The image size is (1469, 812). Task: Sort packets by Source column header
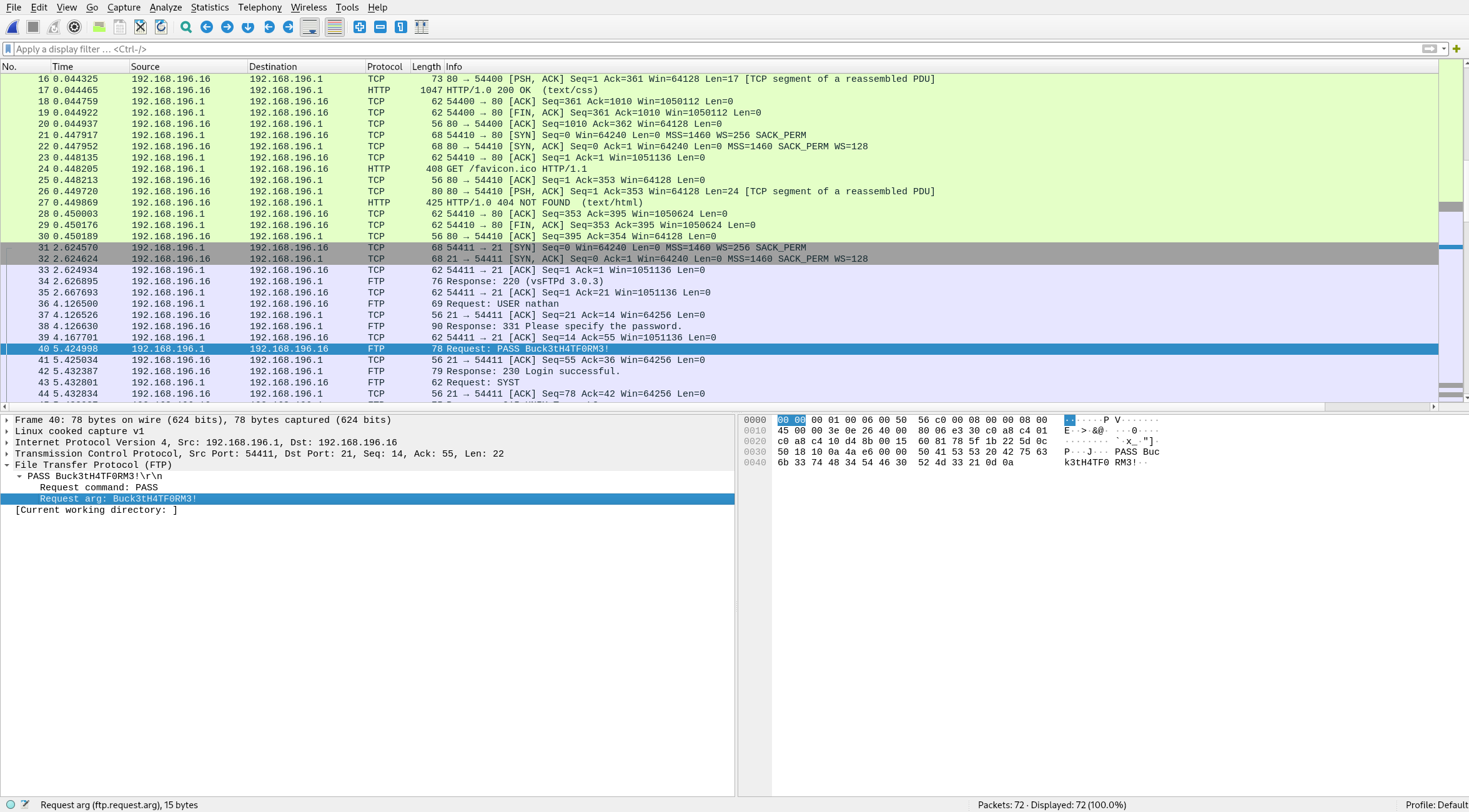click(188, 67)
